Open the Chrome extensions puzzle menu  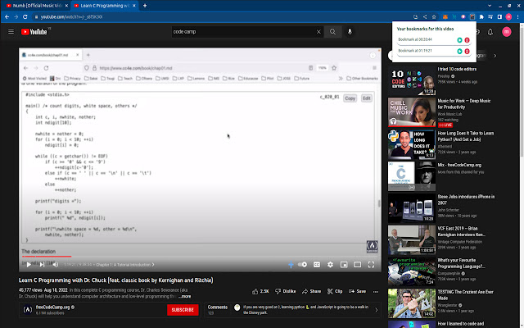pyautogui.click(x=481, y=16)
